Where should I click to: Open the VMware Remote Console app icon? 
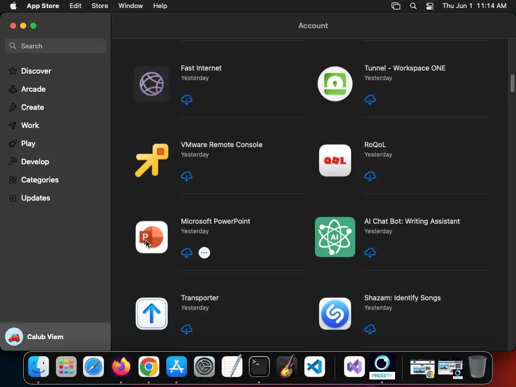click(151, 160)
